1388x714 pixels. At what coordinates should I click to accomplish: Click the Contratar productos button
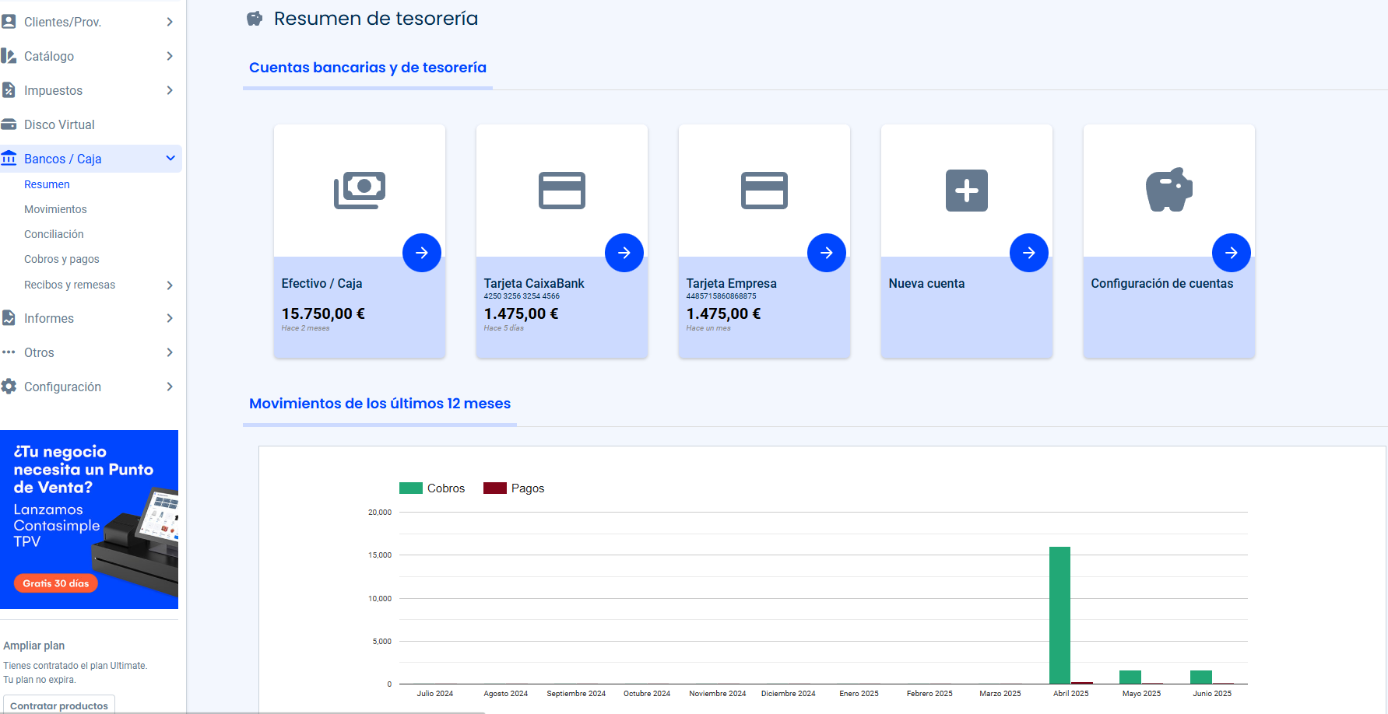click(59, 705)
